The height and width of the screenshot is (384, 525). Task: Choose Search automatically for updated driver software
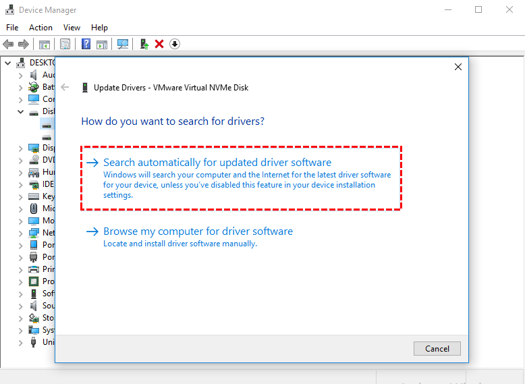click(x=217, y=163)
